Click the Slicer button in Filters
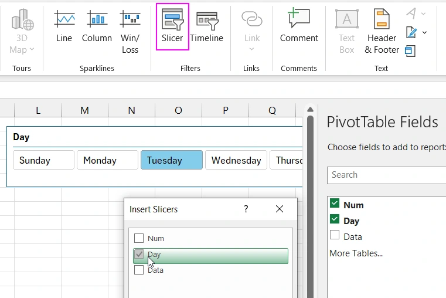Image resolution: width=446 pixels, height=298 pixels. click(x=172, y=27)
